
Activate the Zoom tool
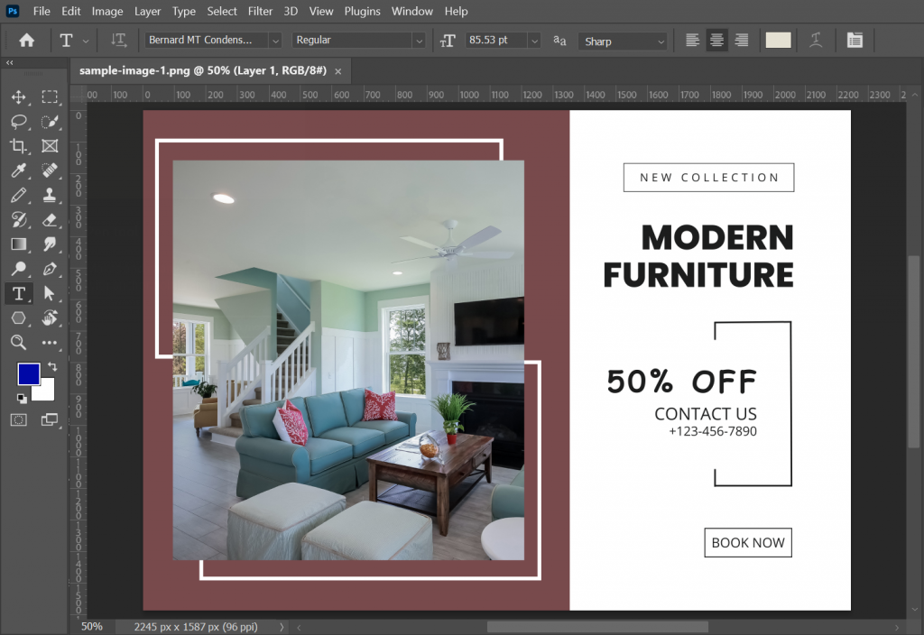pos(18,343)
